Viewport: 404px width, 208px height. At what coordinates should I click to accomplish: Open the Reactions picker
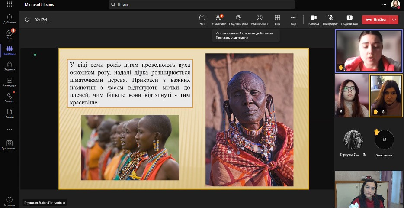(x=260, y=19)
